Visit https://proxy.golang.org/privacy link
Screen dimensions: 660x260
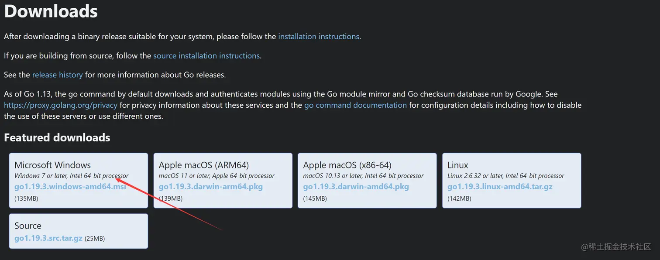tap(61, 105)
